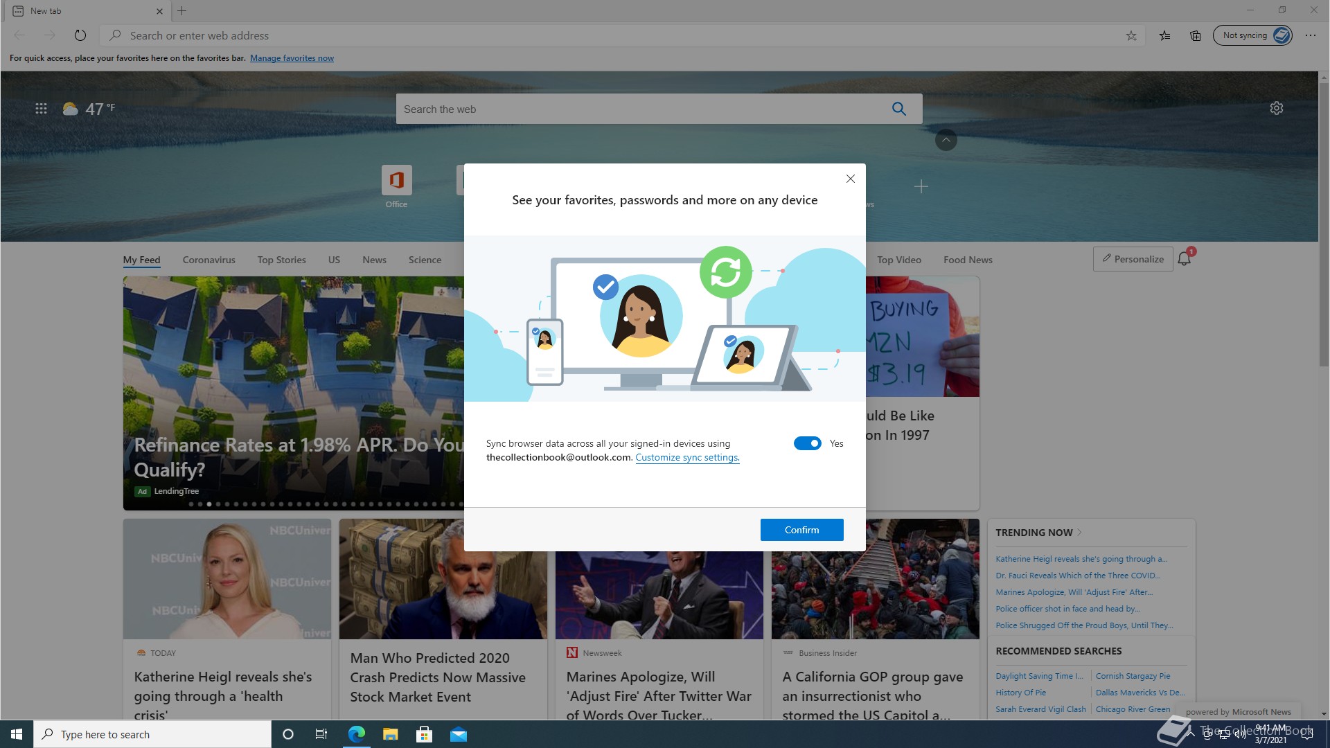
Task: Open page settings gear icon
Action: click(1277, 108)
